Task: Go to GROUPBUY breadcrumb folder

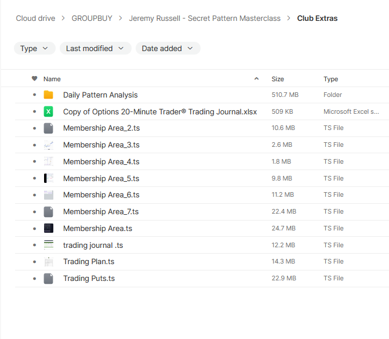Action: pyautogui.click(x=92, y=19)
